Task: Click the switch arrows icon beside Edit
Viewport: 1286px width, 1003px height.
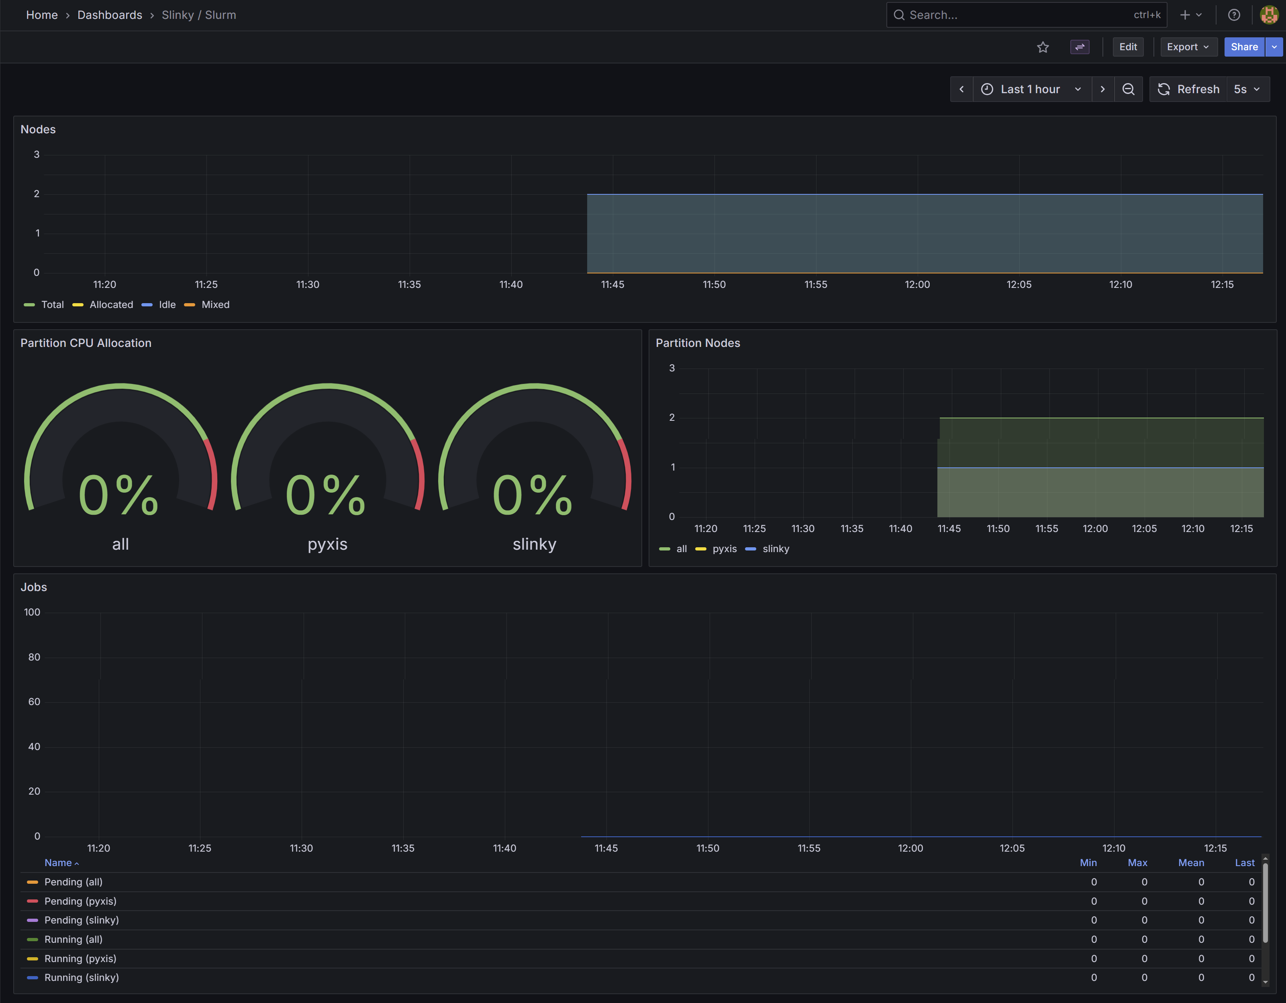Action: [1079, 47]
